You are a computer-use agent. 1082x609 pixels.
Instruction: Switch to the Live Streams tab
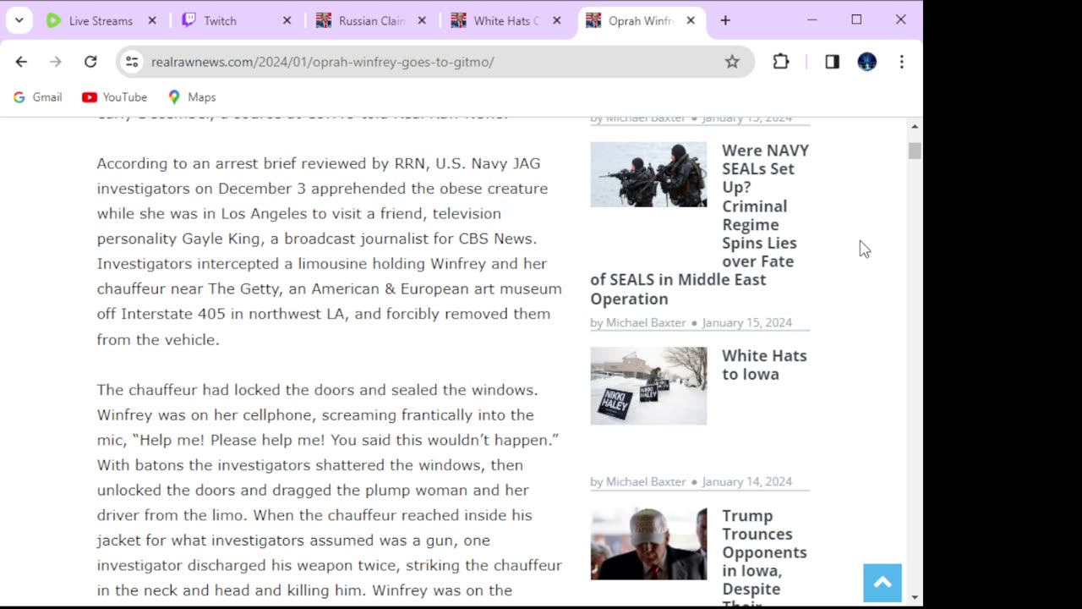[x=101, y=20]
